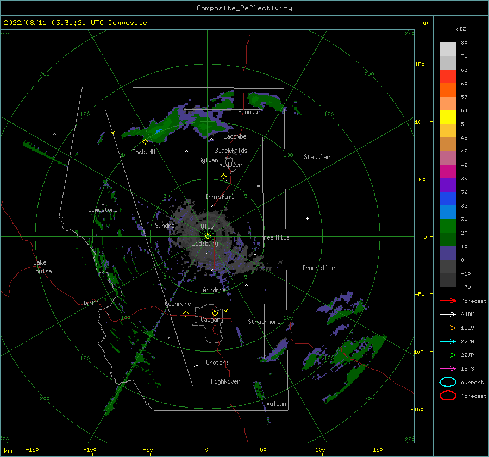
Task: Click the Blackfalds label
Action: (x=231, y=151)
